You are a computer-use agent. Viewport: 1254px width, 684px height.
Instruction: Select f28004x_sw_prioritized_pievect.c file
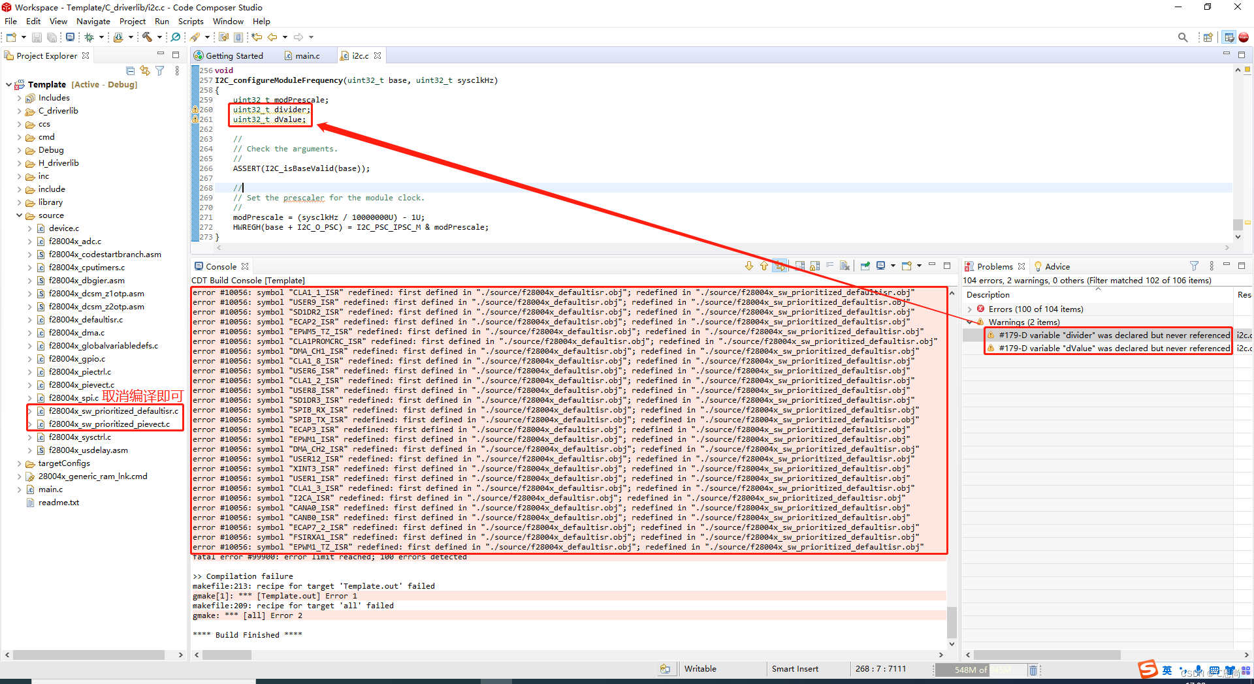[109, 424]
